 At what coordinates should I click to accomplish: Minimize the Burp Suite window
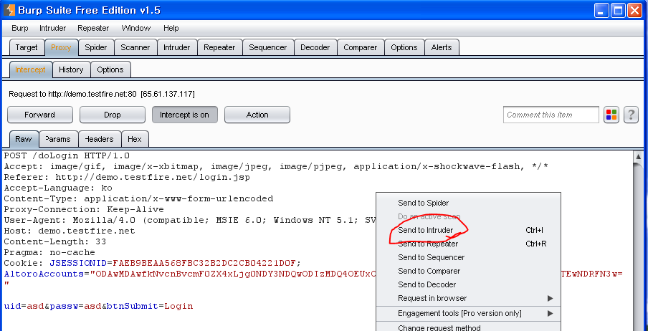click(601, 10)
